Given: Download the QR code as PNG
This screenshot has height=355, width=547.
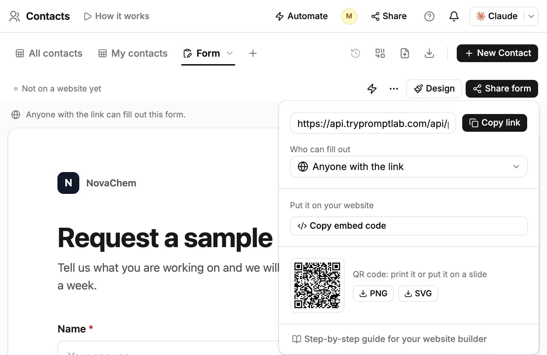Looking at the screenshot, I should tap(373, 294).
